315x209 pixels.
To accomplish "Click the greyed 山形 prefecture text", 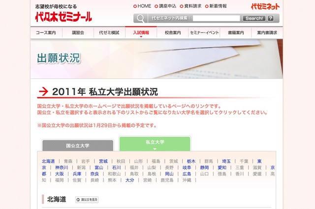I will 138,161.
